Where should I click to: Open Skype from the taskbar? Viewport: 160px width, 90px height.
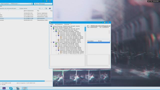point(11,88)
